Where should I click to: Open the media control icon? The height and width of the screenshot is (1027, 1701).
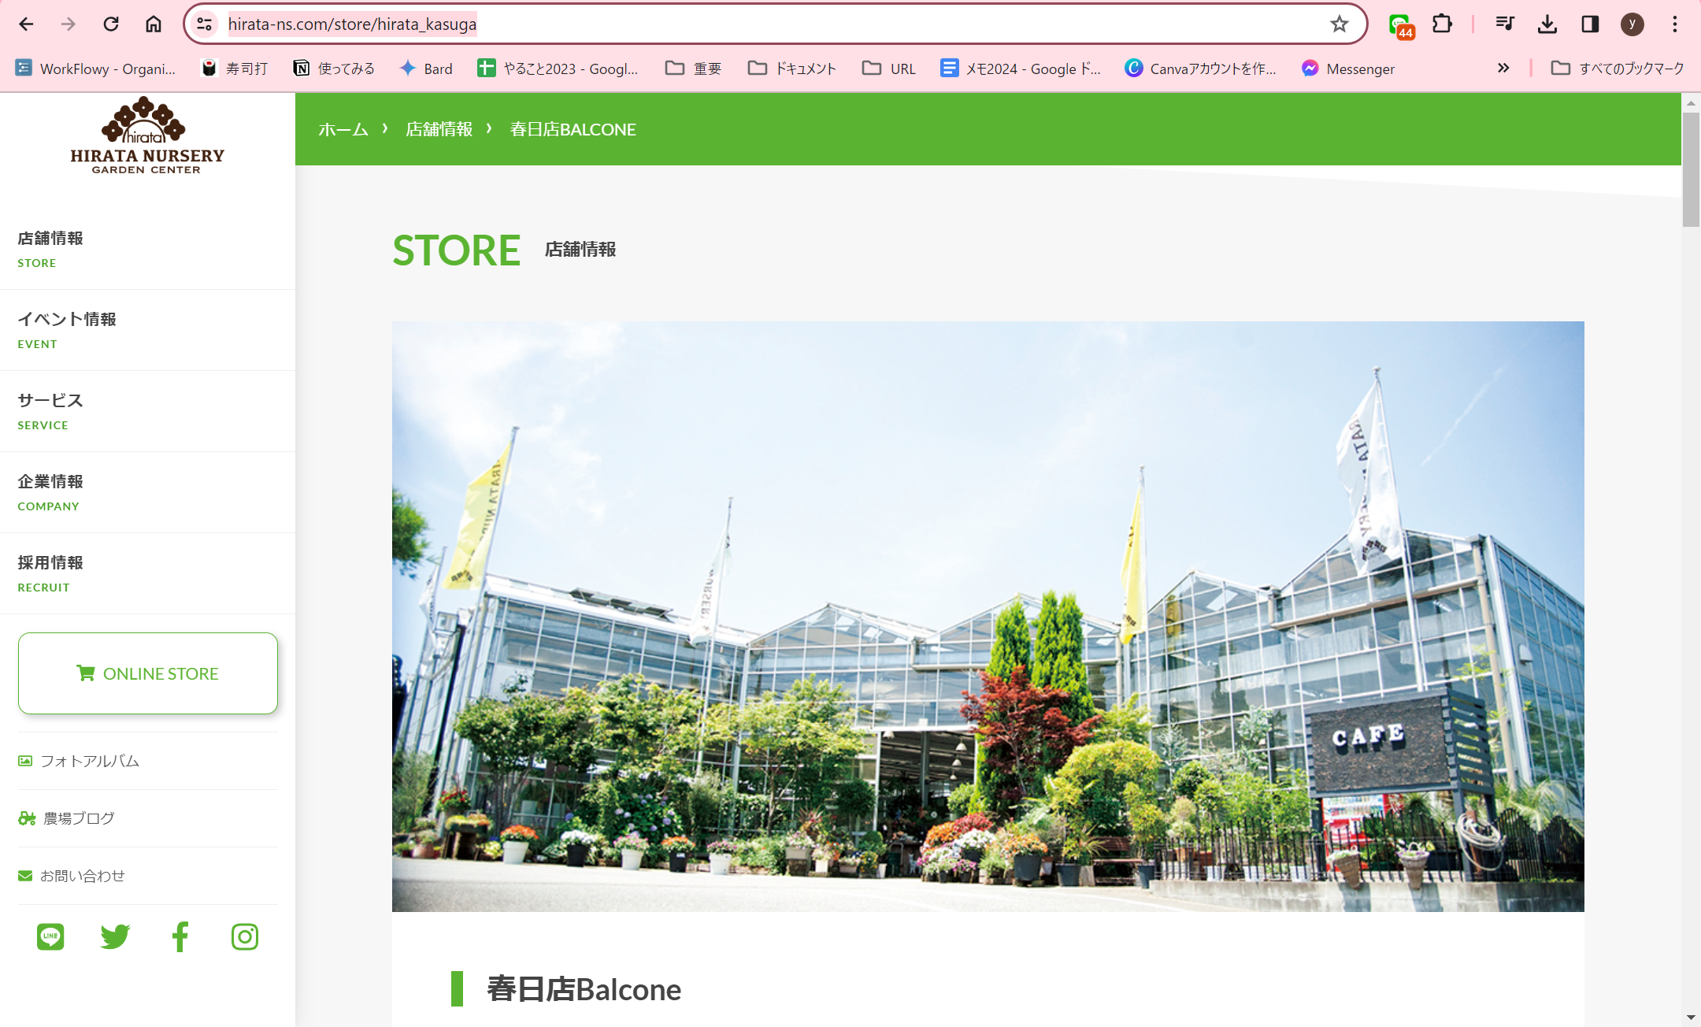1505,24
